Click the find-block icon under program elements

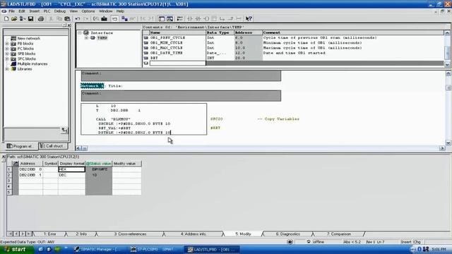coord(64,131)
